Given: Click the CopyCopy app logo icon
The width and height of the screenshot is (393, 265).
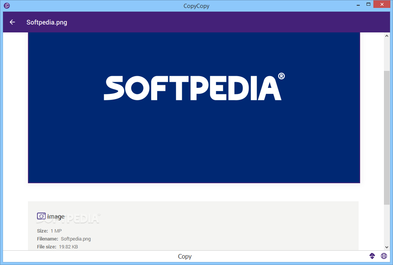Looking at the screenshot, I should coord(7,6).
